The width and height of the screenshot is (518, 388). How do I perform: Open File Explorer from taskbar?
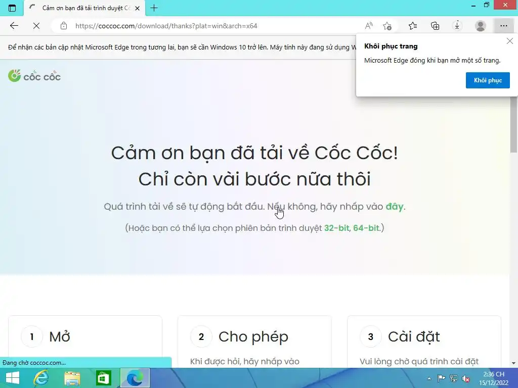[72, 378]
